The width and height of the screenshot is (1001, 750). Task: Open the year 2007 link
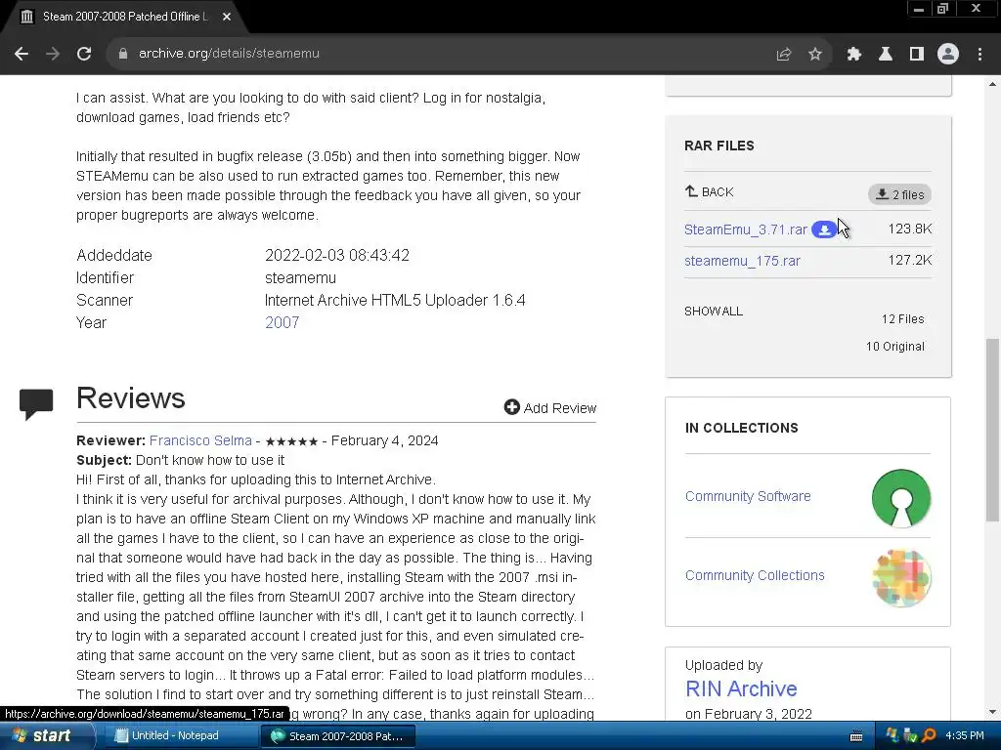(x=283, y=322)
